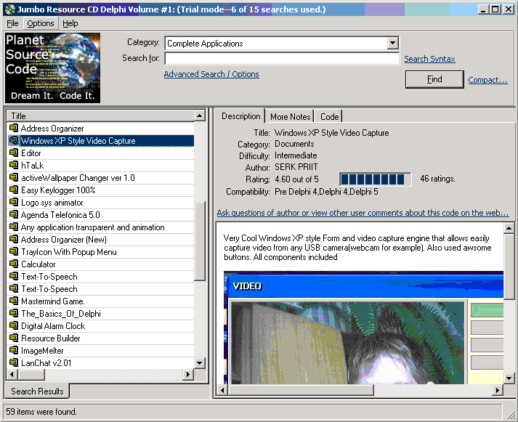
Task: Click the icon beside Mastermind Game.
Action: (14, 301)
